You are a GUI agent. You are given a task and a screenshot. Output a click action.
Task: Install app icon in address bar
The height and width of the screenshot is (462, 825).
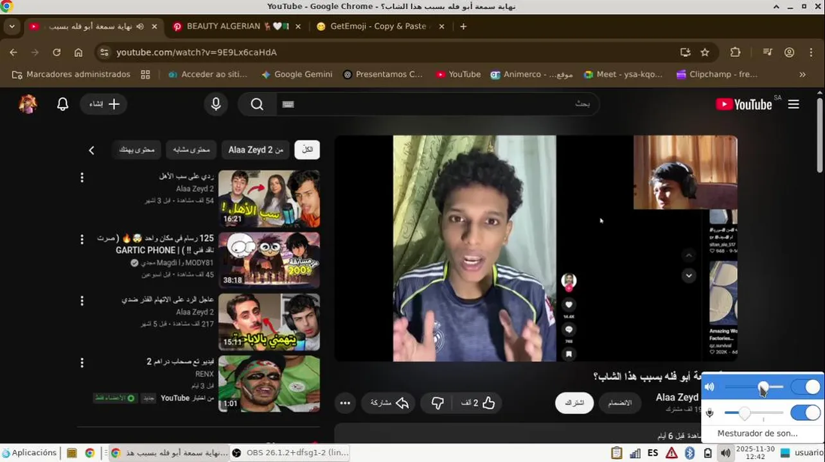pyautogui.click(x=685, y=53)
